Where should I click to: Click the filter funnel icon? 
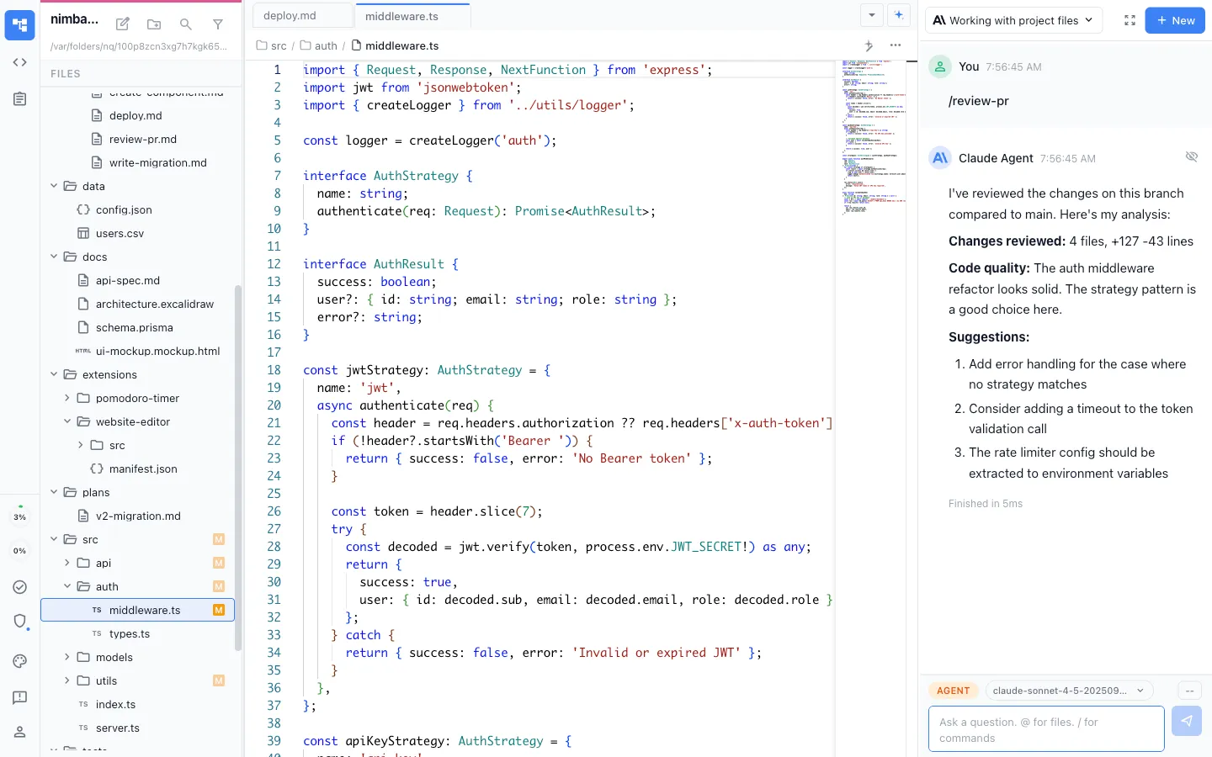[x=218, y=24]
